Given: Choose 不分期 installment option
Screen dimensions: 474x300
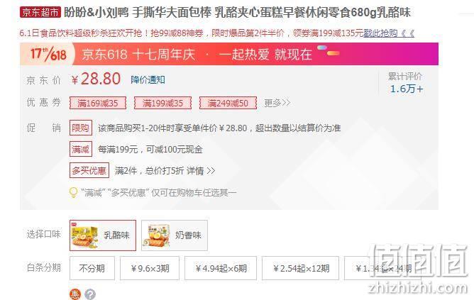Looking at the screenshot, I should click(x=92, y=268).
